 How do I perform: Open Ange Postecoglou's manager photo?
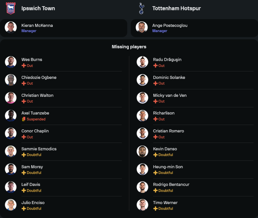[x=142, y=28]
